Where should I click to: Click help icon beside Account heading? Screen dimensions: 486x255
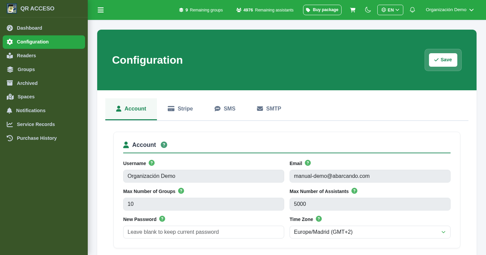tap(164, 145)
